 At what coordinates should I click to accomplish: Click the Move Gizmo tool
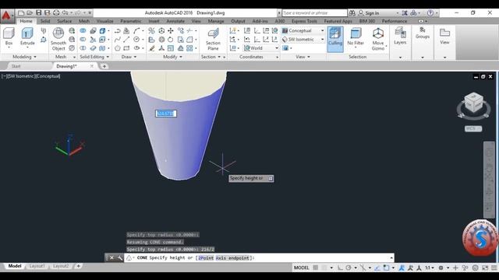378,39
